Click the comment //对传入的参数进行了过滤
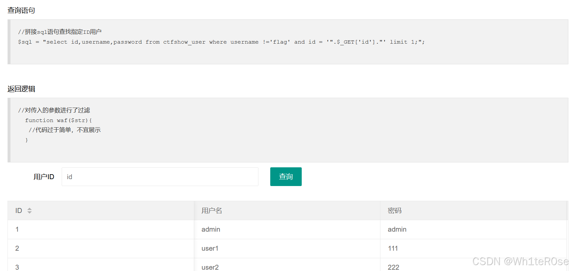The width and height of the screenshot is (570, 271). point(54,110)
